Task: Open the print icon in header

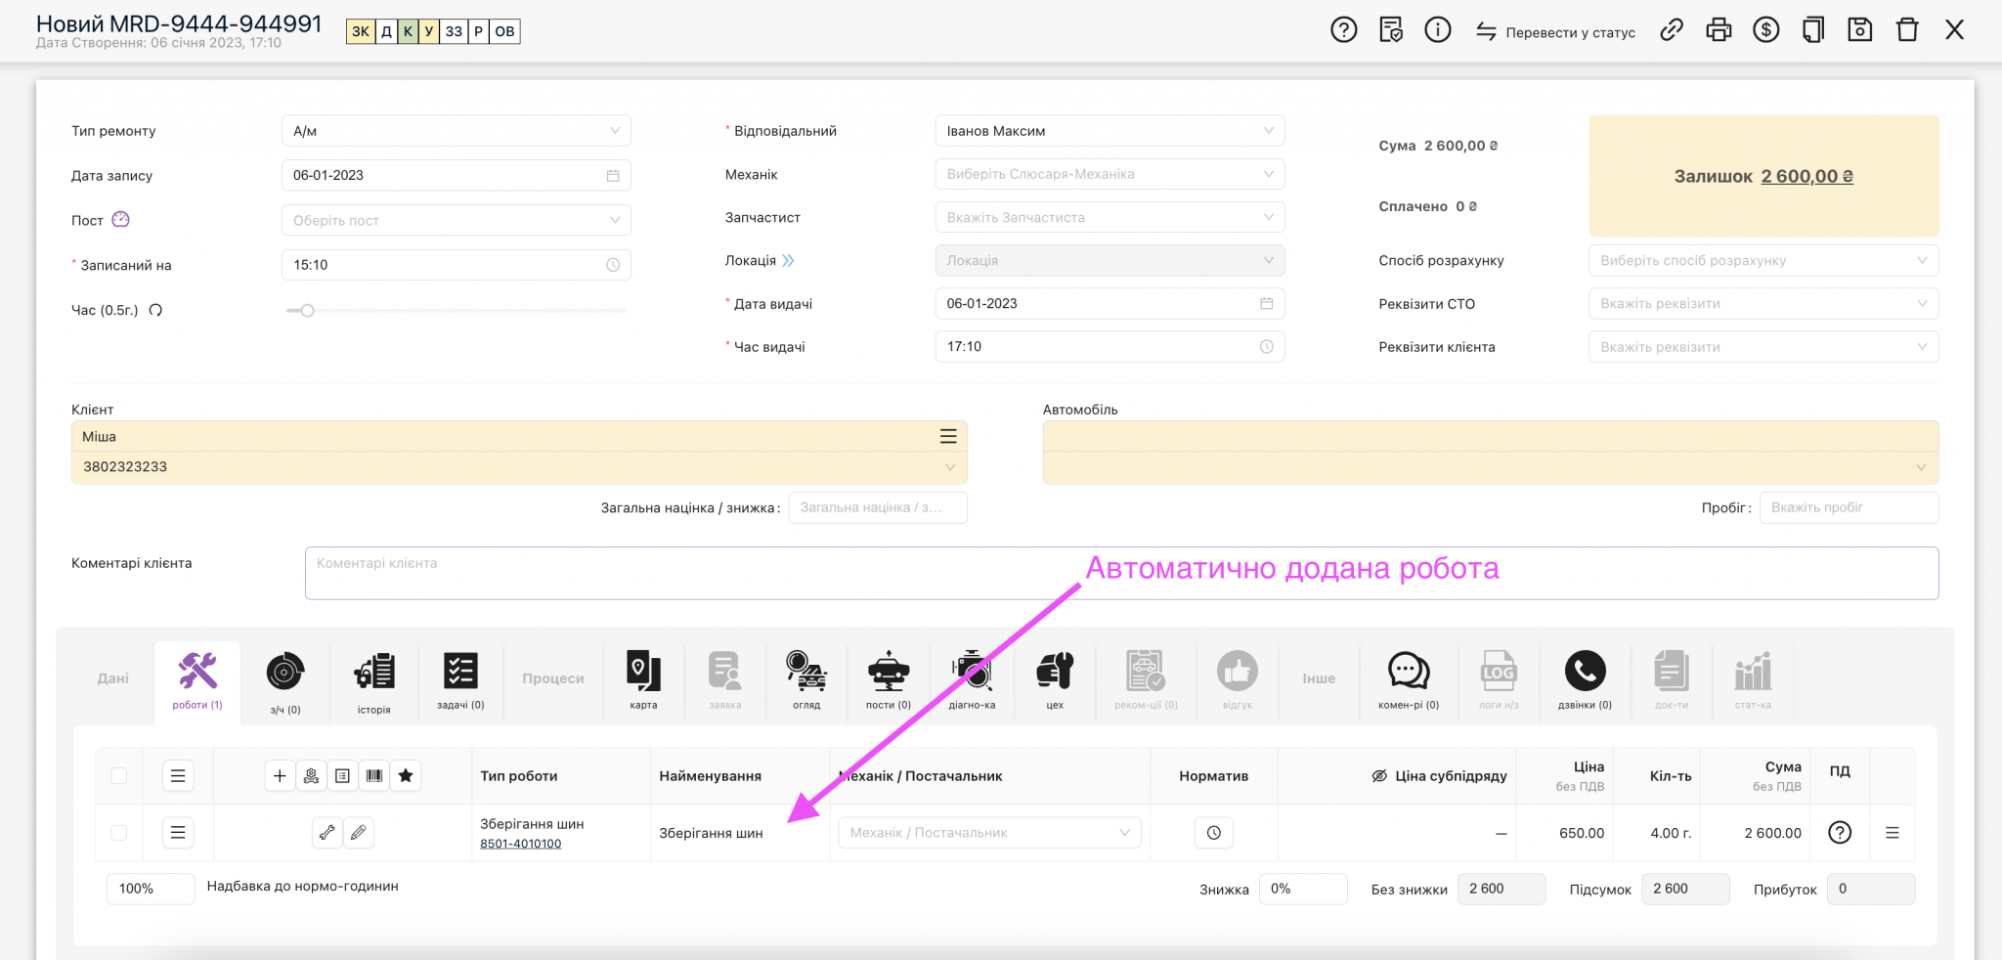Action: (1719, 30)
